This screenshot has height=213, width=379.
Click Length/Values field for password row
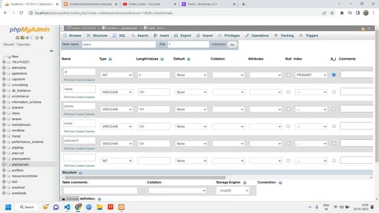coord(154,144)
